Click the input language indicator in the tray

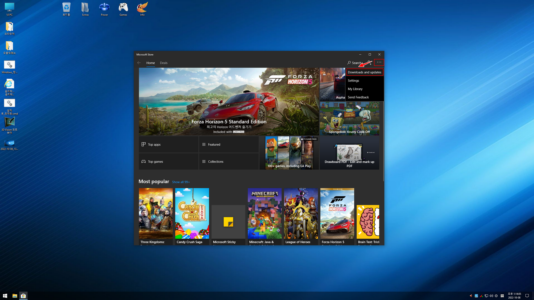(x=502, y=296)
